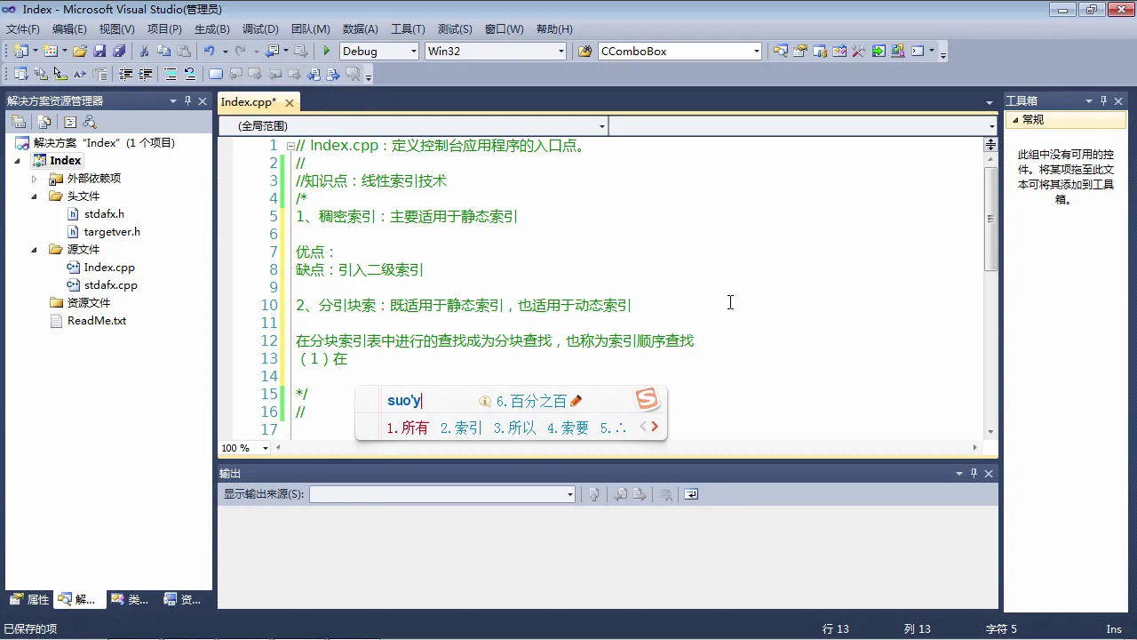Click the Increase Indent icon
The height and width of the screenshot is (640, 1137).
(x=145, y=74)
